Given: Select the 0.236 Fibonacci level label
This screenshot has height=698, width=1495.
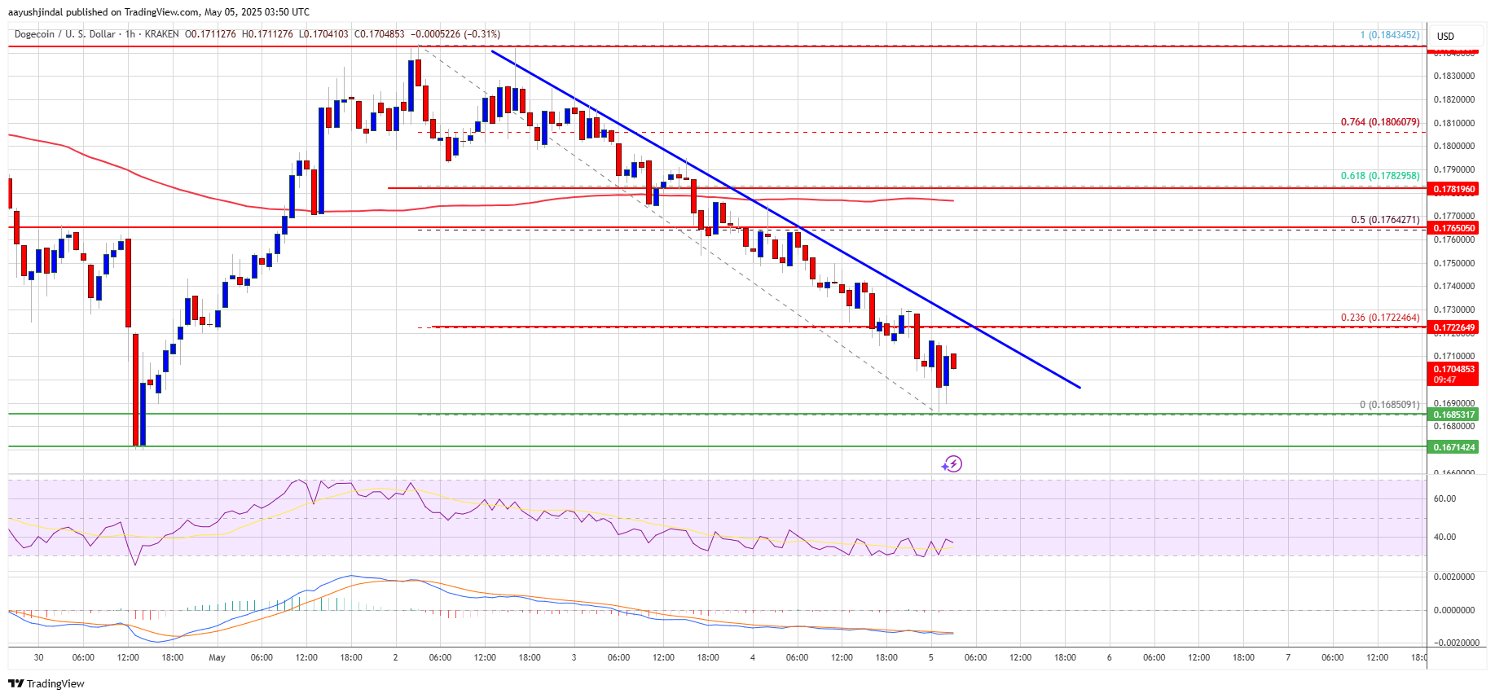Looking at the screenshot, I should (x=1380, y=317).
